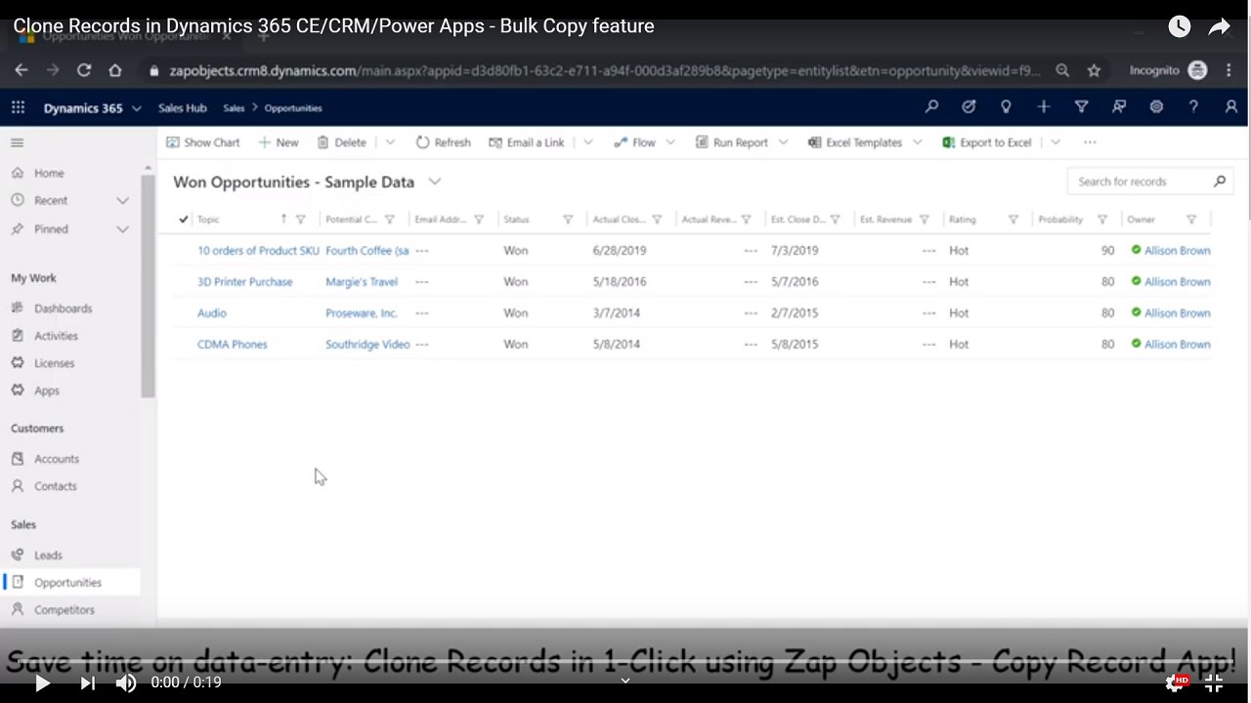Expand the Pinned section

pyautogui.click(x=122, y=229)
